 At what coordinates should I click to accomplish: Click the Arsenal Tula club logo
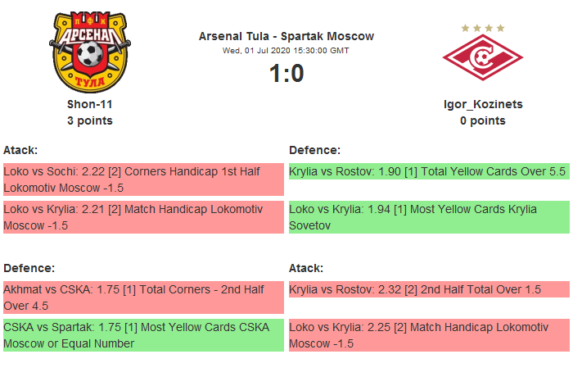click(89, 51)
